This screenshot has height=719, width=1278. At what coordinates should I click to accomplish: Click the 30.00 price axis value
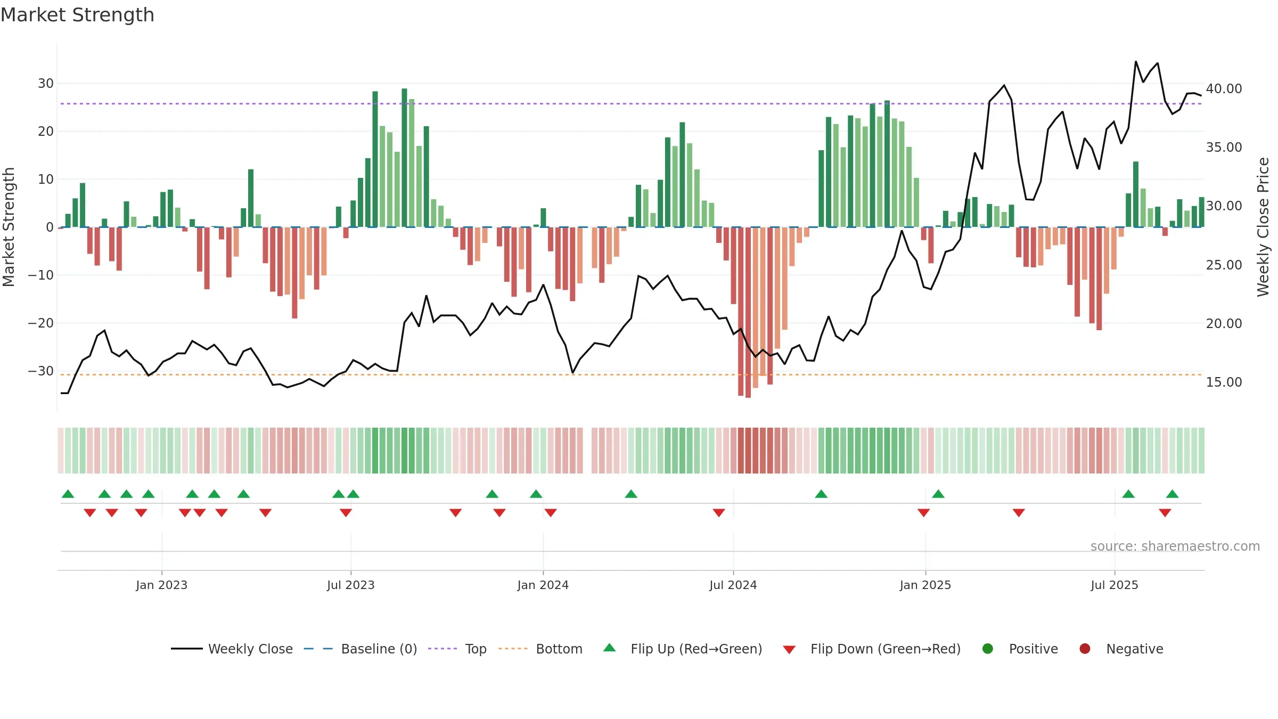pyautogui.click(x=1224, y=206)
